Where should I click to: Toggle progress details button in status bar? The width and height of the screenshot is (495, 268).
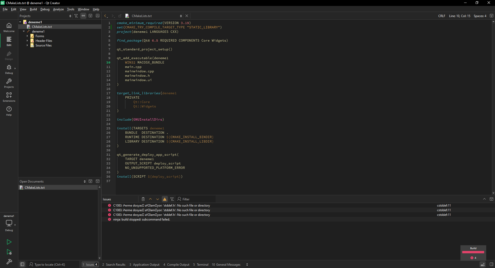point(483,264)
